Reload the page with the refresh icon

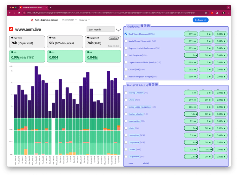[x=19, y=13]
